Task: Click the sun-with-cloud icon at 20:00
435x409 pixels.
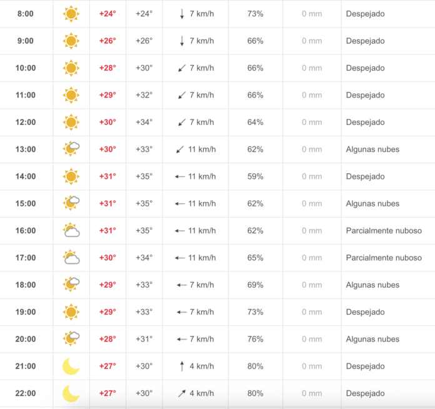Action: tap(71, 339)
